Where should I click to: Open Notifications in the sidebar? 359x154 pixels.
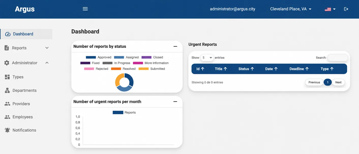click(x=24, y=130)
